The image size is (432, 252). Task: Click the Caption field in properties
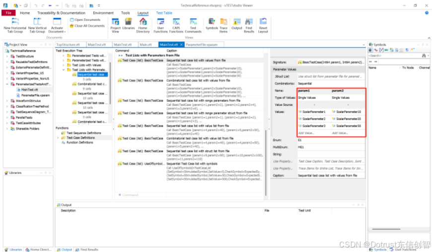331,175
